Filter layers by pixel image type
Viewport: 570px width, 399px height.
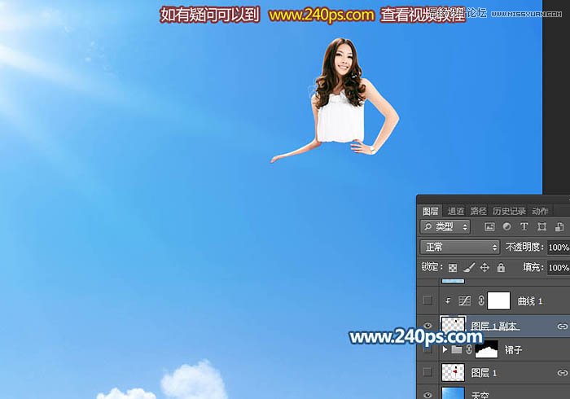click(x=489, y=226)
